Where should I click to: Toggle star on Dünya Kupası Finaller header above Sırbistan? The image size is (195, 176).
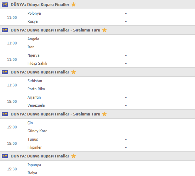click(x=74, y=72)
